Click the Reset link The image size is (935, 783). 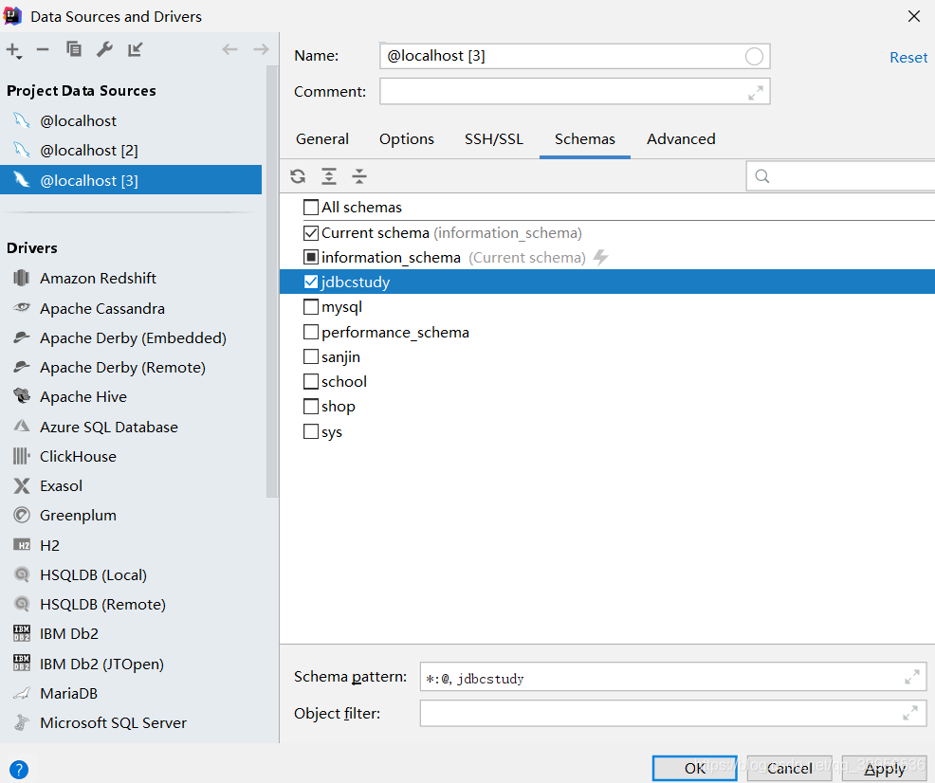click(907, 58)
